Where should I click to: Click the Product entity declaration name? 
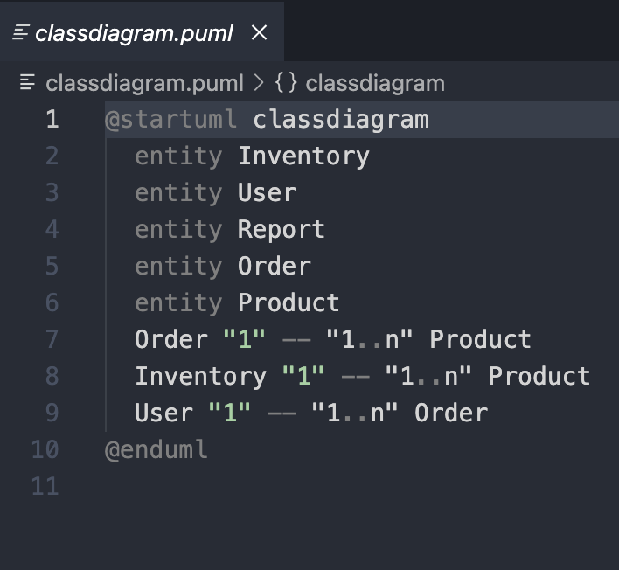coord(289,303)
